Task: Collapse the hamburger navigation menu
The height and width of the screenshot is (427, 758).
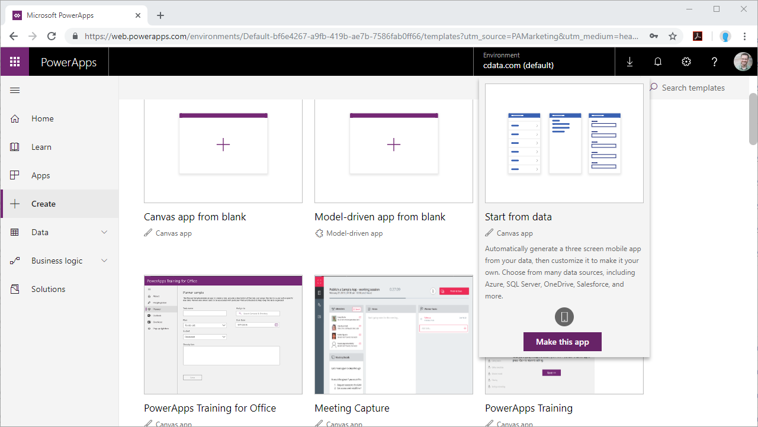Action: click(15, 90)
